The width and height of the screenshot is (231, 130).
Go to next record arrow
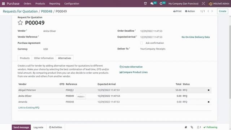[212, 11]
